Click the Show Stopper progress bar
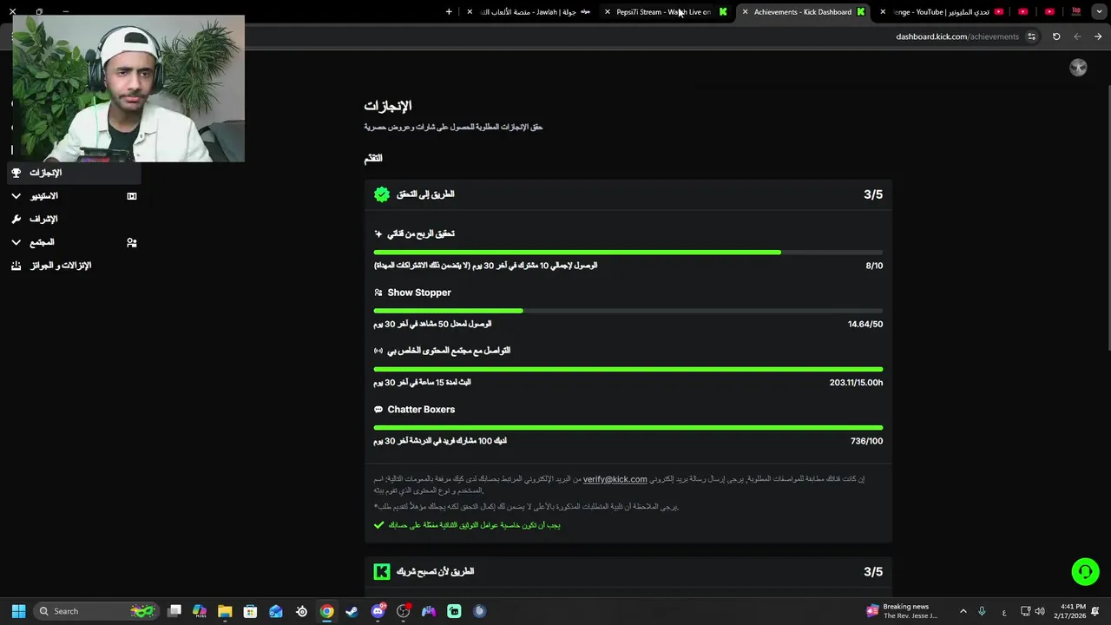 click(628, 311)
